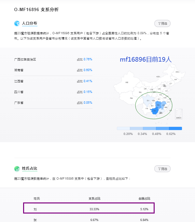This screenshot has height=222, width=195.
Task: Open the filter for surname ratio section
Action: 162,169
